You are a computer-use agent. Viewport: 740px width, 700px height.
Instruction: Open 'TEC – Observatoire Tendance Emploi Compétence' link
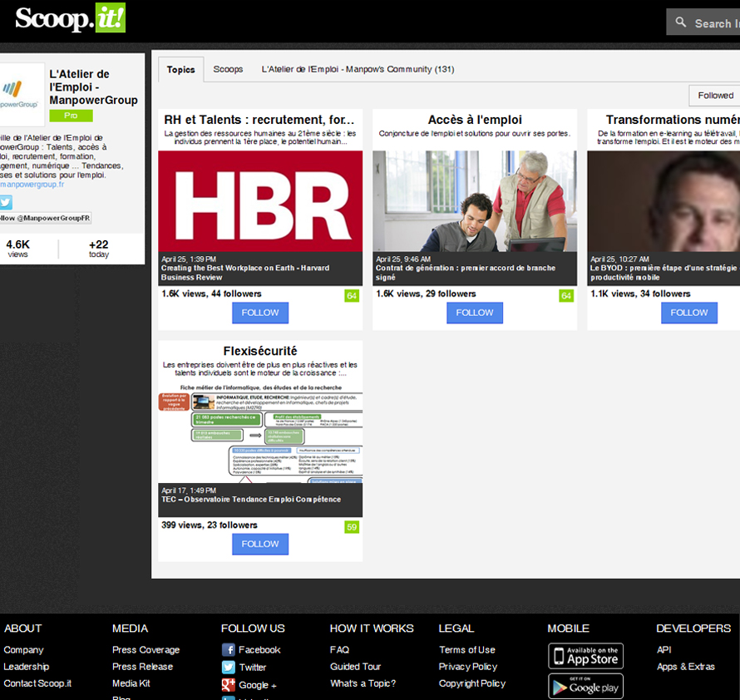pyautogui.click(x=251, y=500)
